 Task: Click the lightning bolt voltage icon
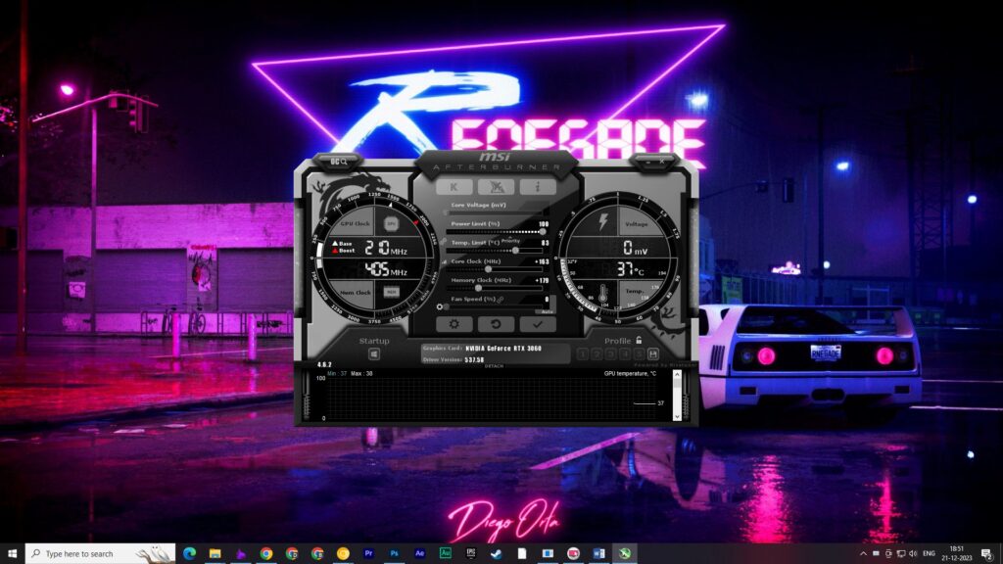coord(603,222)
